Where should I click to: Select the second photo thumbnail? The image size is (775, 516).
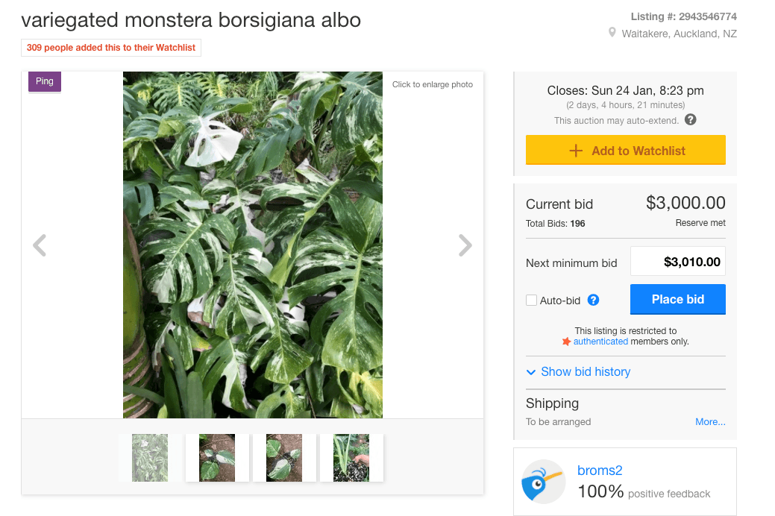(x=217, y=457)
